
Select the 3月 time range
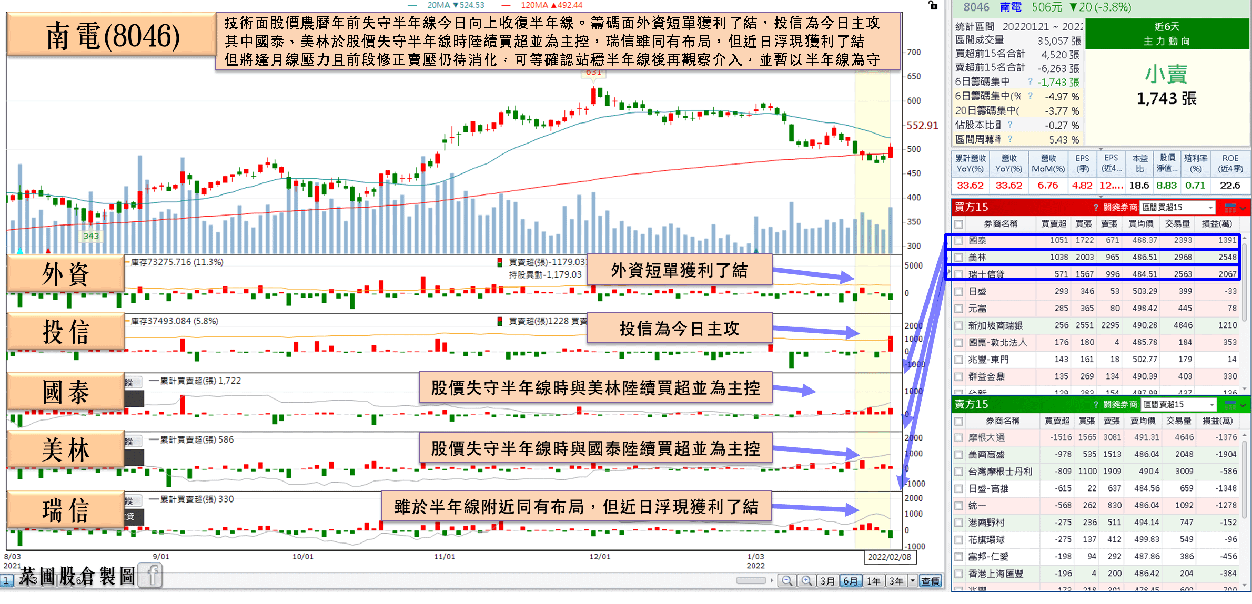828,581
